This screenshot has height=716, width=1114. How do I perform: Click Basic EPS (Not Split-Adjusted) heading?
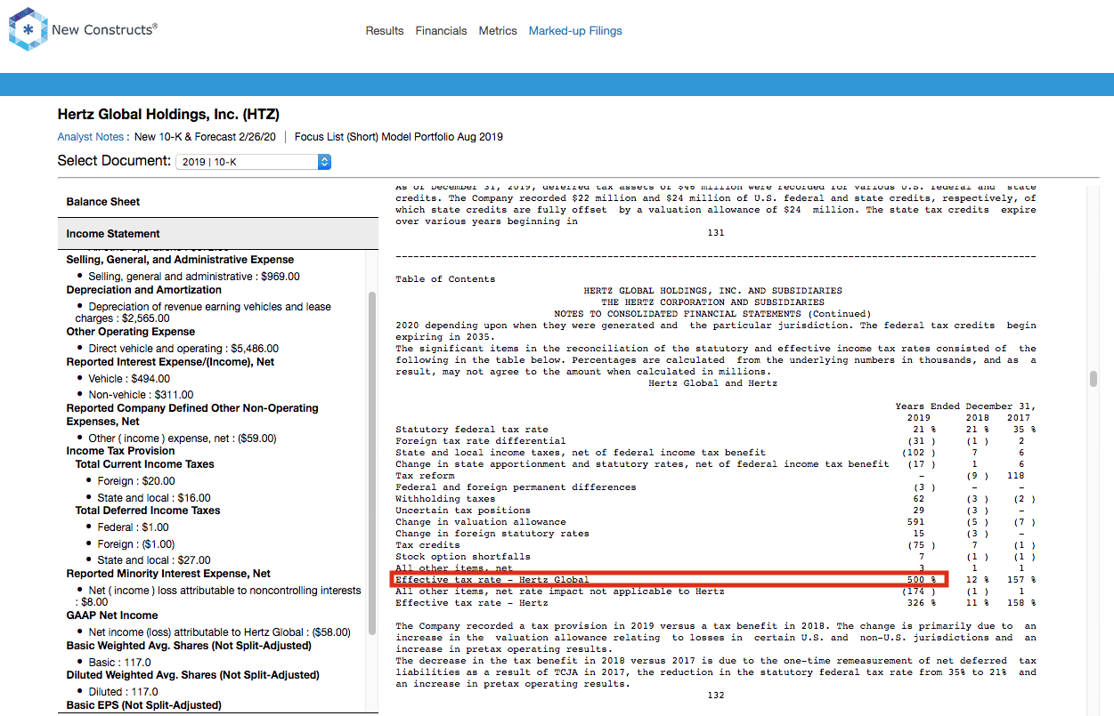pos(143,705)
